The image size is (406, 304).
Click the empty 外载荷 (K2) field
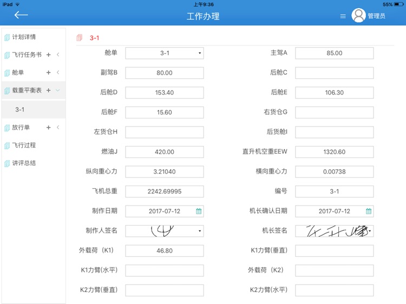point(335,270)
